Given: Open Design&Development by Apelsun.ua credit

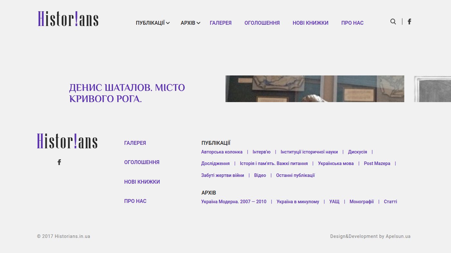Looking at the screenshot, I should (x=370, y=236).
